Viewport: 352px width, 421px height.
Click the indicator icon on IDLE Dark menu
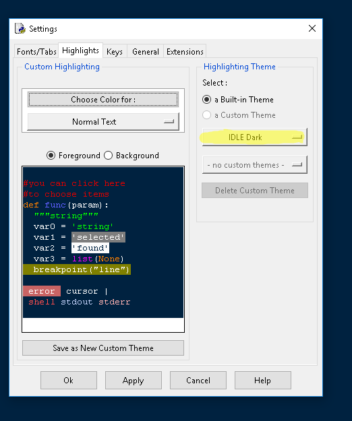coord(297,137)
